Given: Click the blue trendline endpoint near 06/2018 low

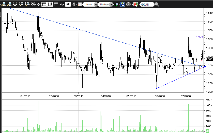Looking at the screenshot, I should 156,88.
